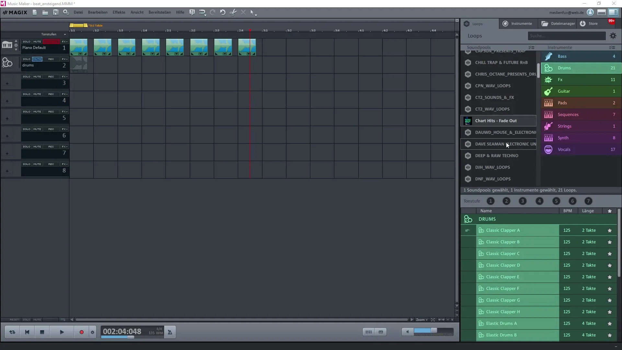
Task: Solo track 3
Action: pyautogui.click(x=27, y=77)
